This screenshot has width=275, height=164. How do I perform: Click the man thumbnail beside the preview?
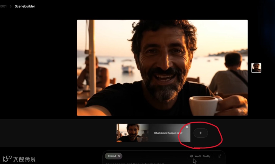pyautogui.click(x=256, y=68)
